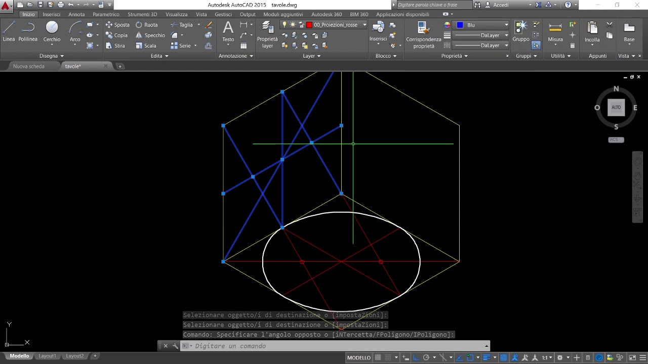The height and width of the screenshot is (364, 648).
Task: Select the Linea drawing tool
Action: (x=9, y=31)
